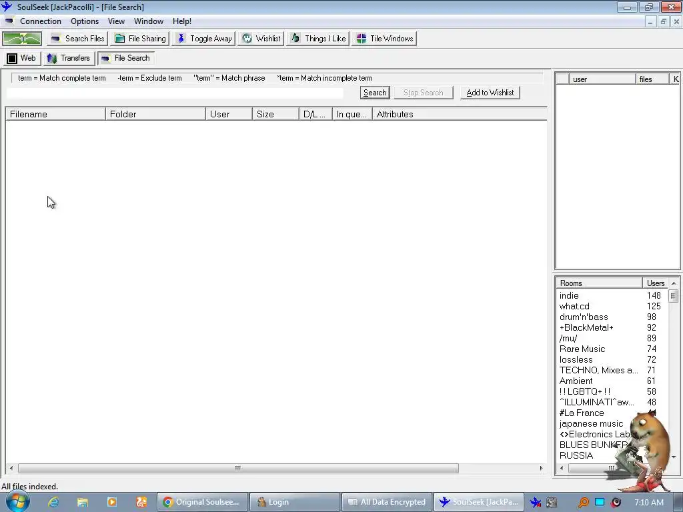Open the File Sharing toolbar button
The image size is (683, 512).
(140, 38)
